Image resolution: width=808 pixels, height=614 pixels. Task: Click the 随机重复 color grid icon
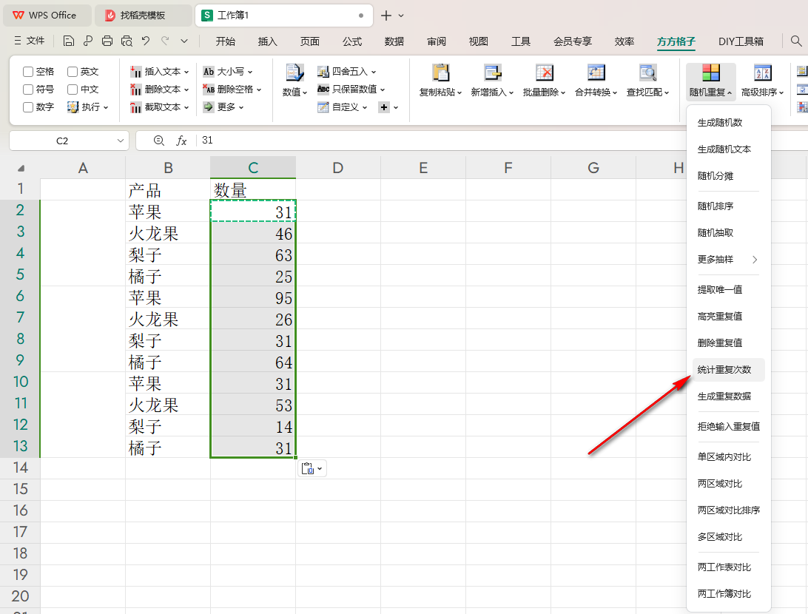pyautogui.click(x=710, y=73)
